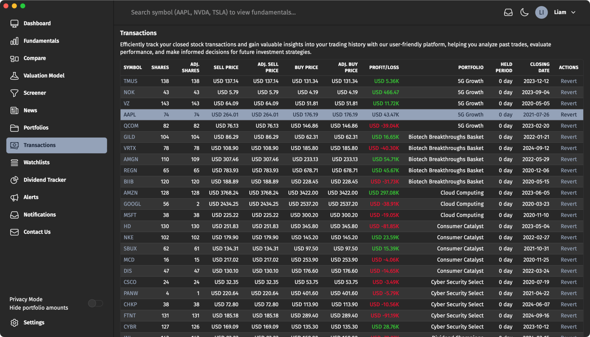
Task: Click the Compare icon in sidebar
Action: click(x=14, y=58)
